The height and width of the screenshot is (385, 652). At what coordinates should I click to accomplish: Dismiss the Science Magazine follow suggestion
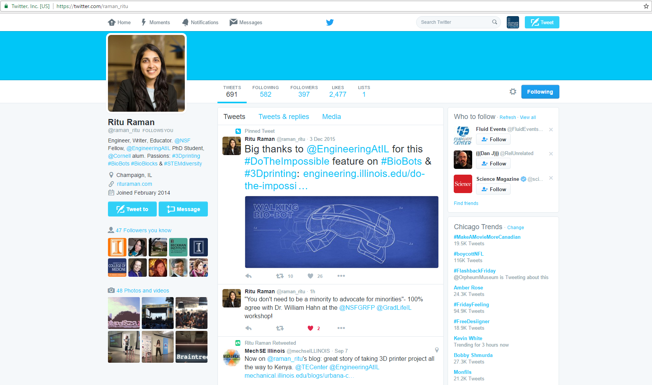coord(551,178)
